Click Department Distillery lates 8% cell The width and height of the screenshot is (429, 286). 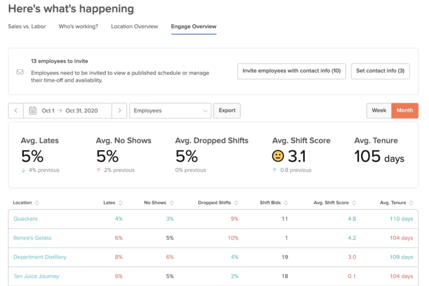(119, 257)
